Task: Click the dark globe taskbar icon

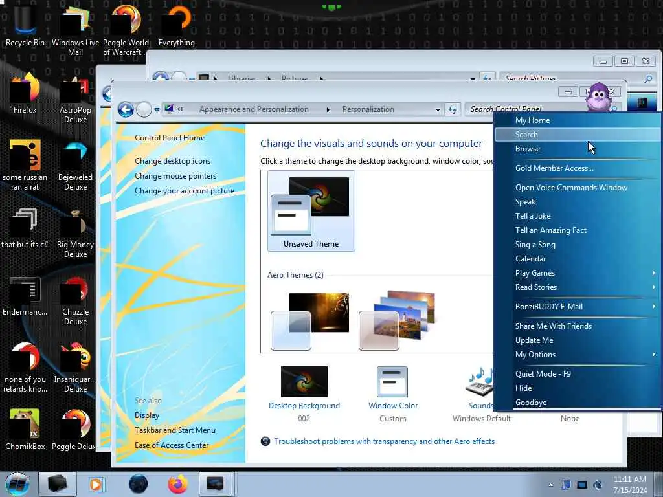Action: pos(139,484)
